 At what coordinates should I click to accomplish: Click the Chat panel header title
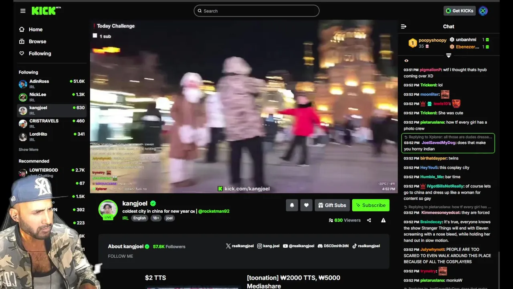(448, 26)
